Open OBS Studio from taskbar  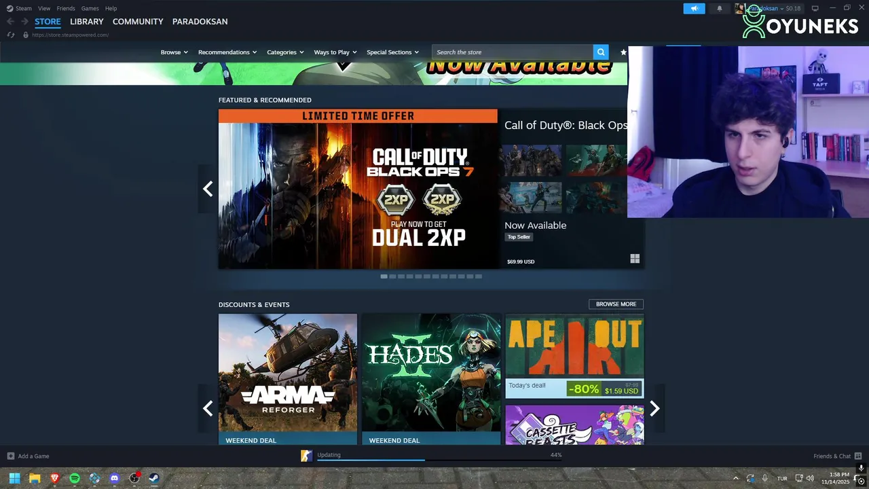pyautogui.click(x=134, y=478)
